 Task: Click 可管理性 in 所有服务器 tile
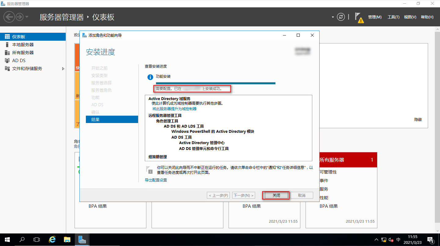point(328,172)
